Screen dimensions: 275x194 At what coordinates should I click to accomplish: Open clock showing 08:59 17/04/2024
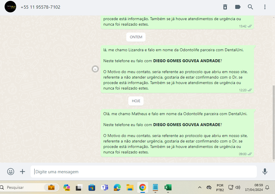[x=254, y=187]
